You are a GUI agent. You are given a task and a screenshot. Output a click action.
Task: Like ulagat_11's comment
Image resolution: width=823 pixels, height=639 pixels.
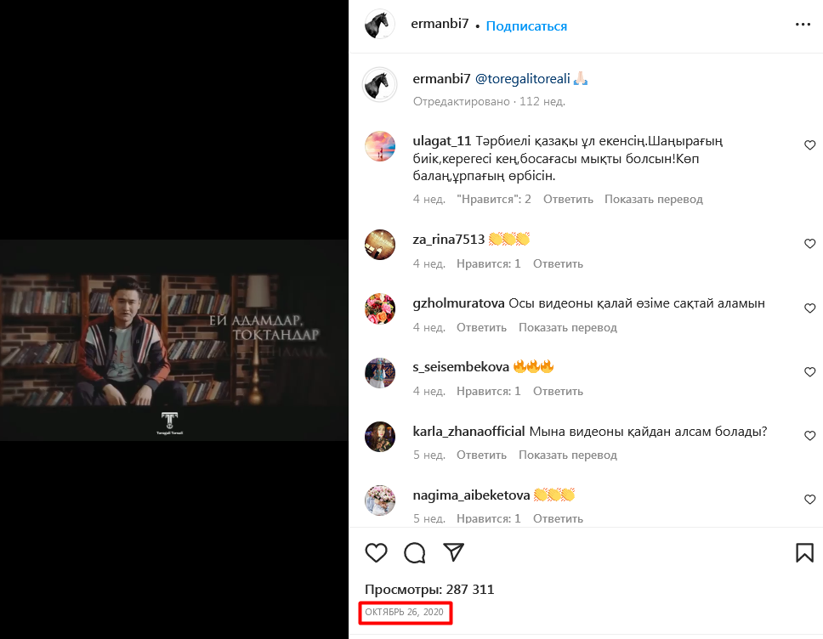point(809,145)
